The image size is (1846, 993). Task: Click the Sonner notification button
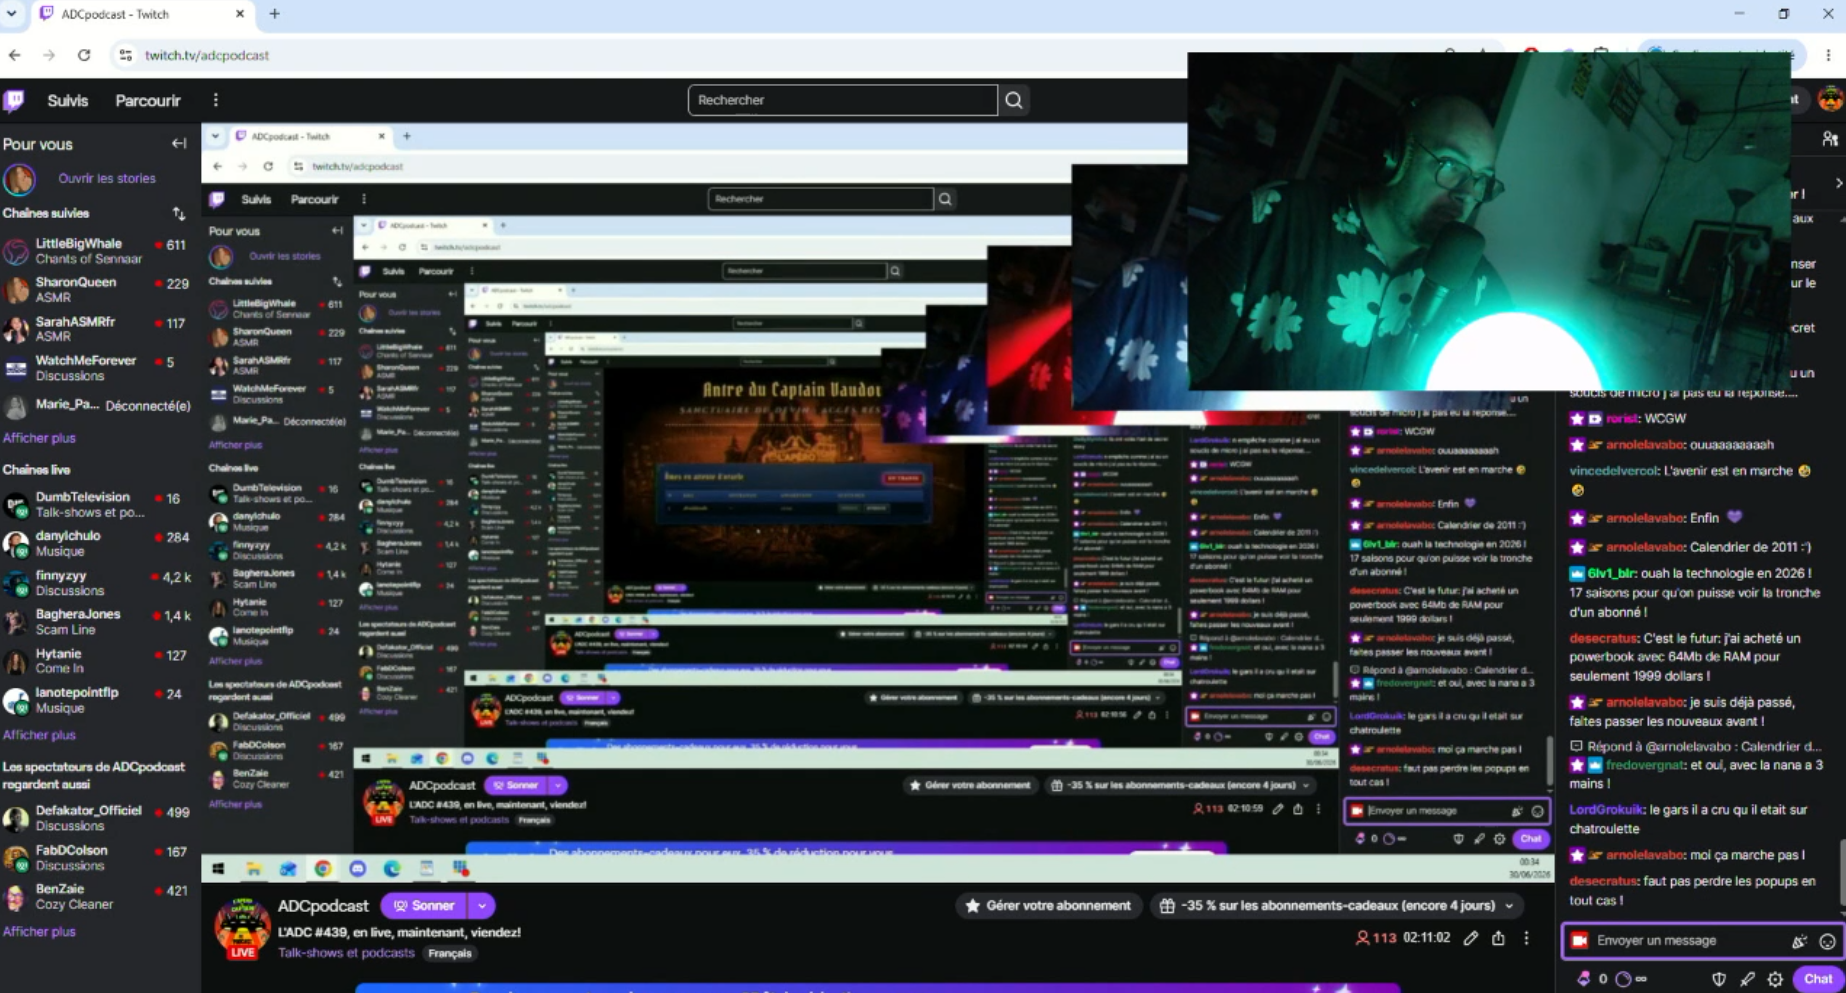coord(424,905)
